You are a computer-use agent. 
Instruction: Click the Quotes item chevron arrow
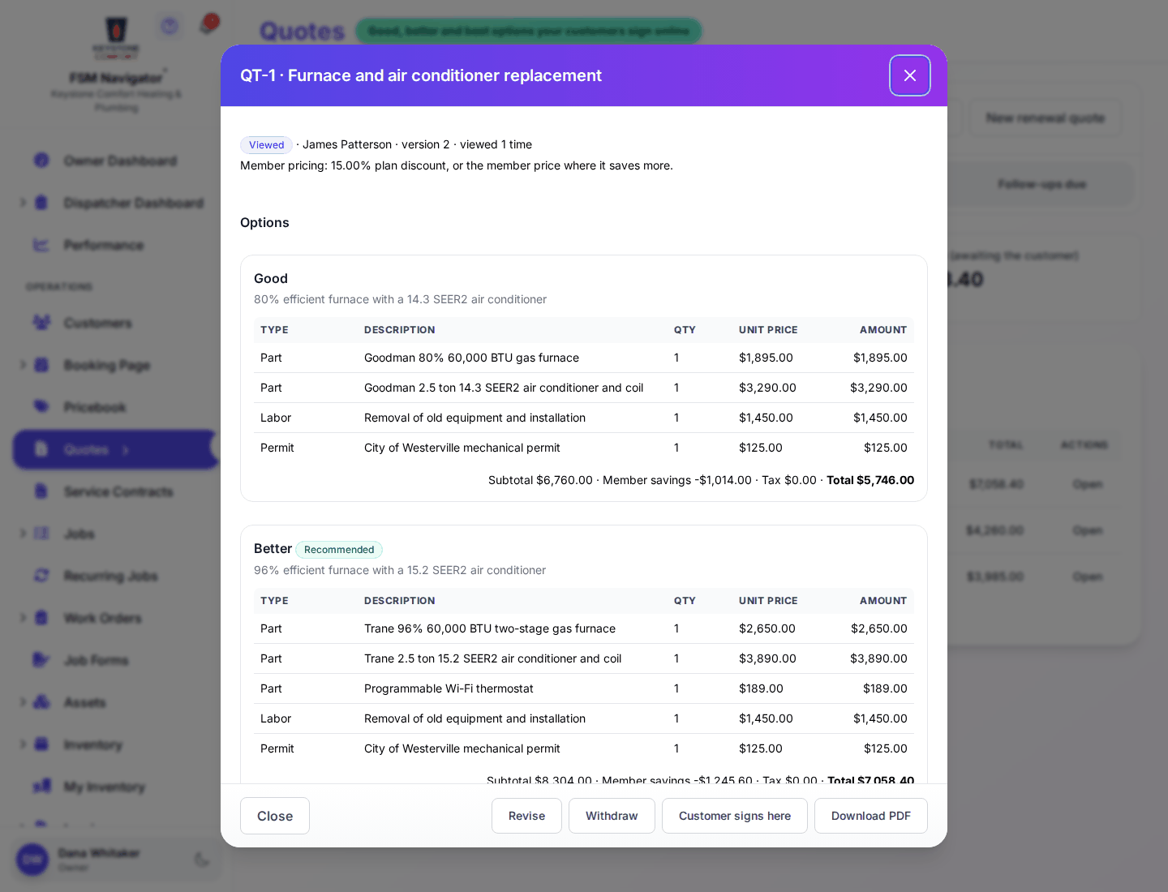126,450
